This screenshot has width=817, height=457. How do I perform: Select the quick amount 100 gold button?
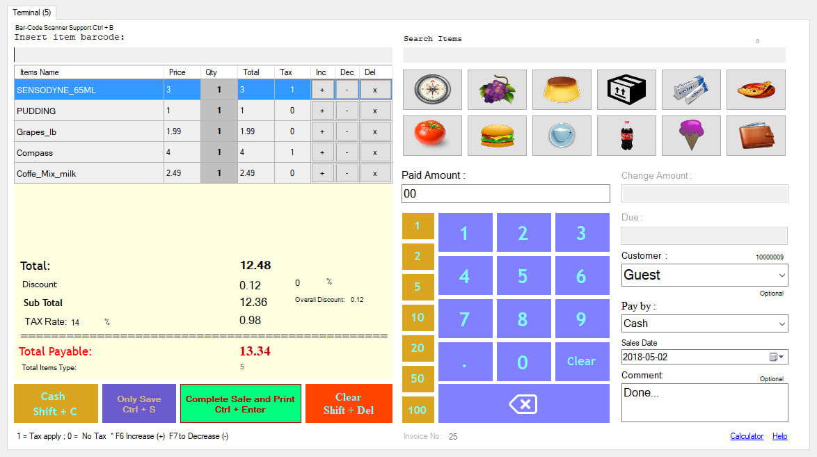[418, 410]
